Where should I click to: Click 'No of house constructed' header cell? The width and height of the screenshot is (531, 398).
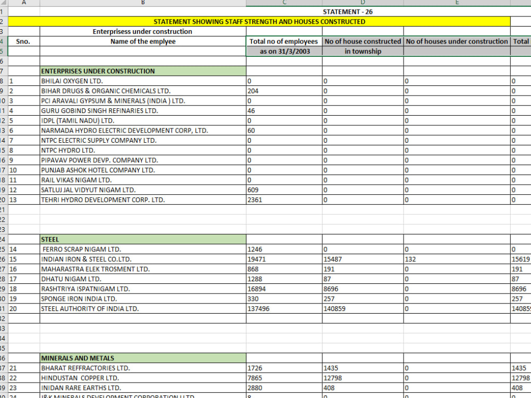(363, 41)
